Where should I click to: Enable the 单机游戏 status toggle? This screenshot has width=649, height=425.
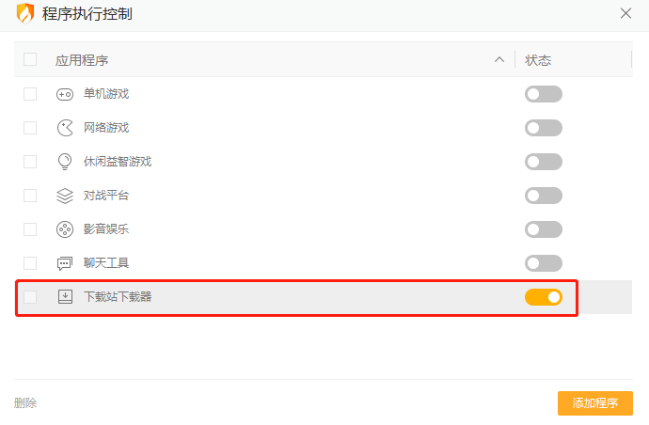click(x=543, y=94)
